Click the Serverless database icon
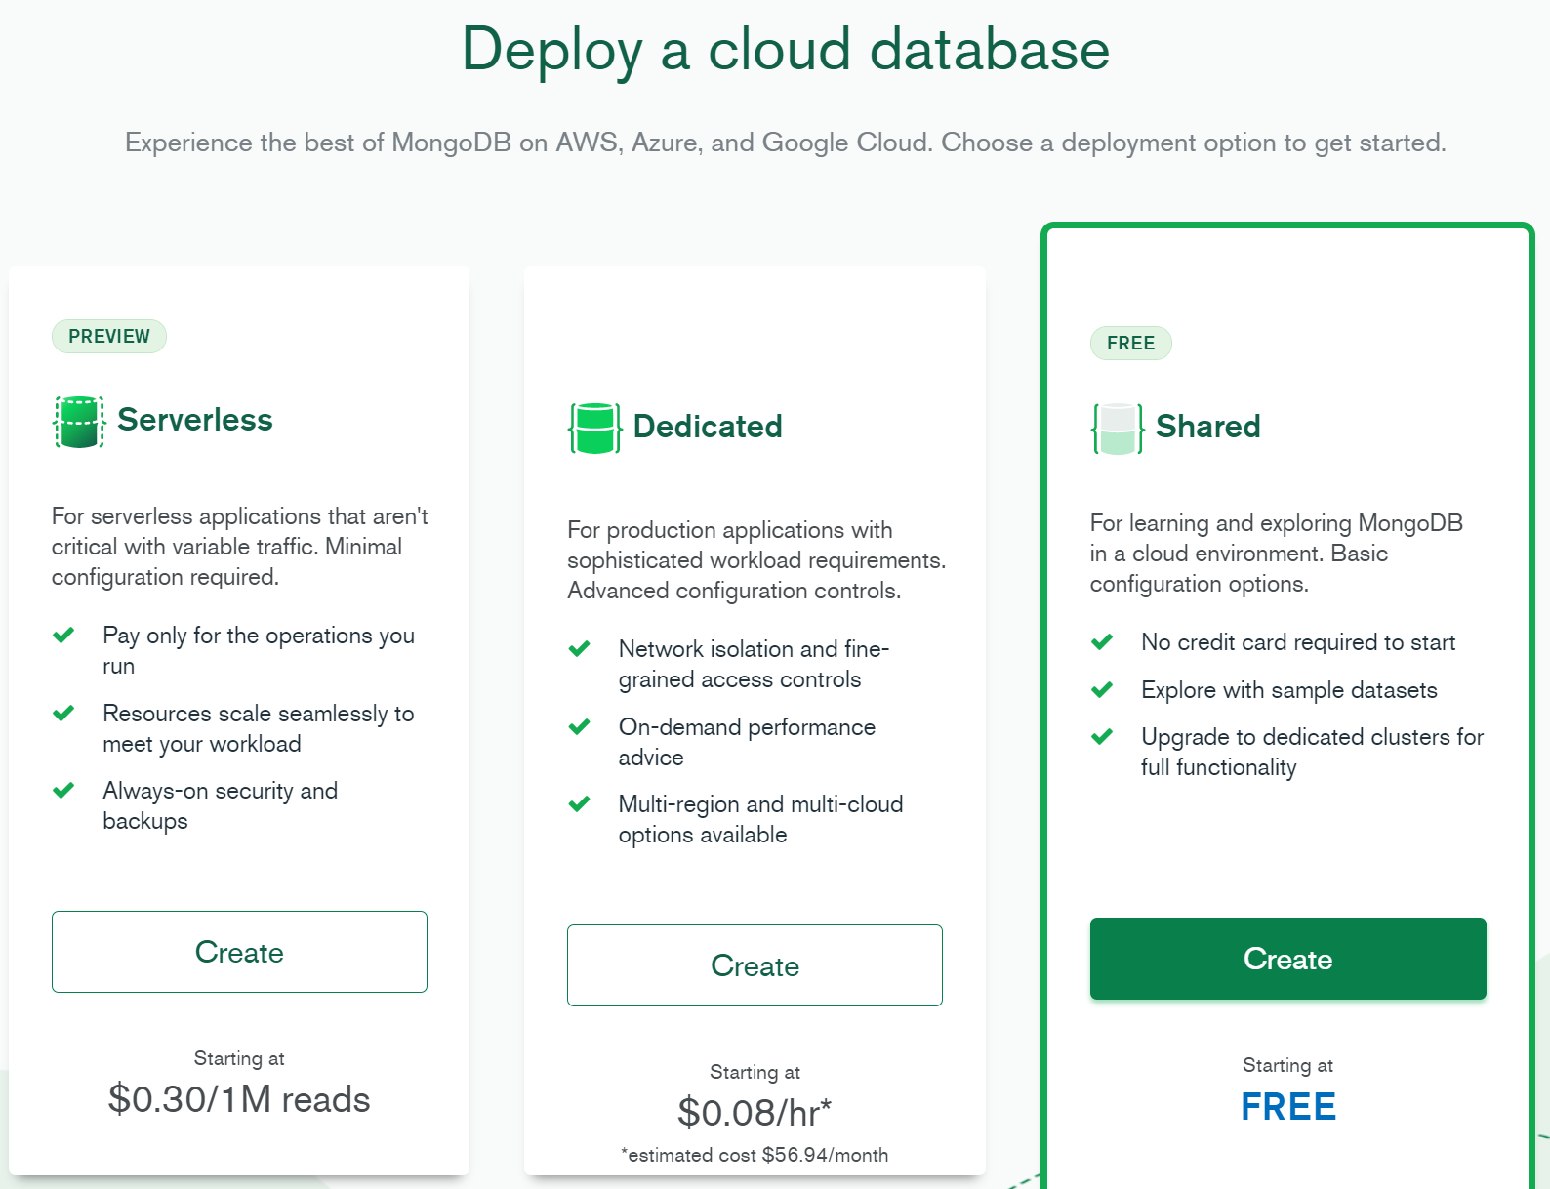 79,422
